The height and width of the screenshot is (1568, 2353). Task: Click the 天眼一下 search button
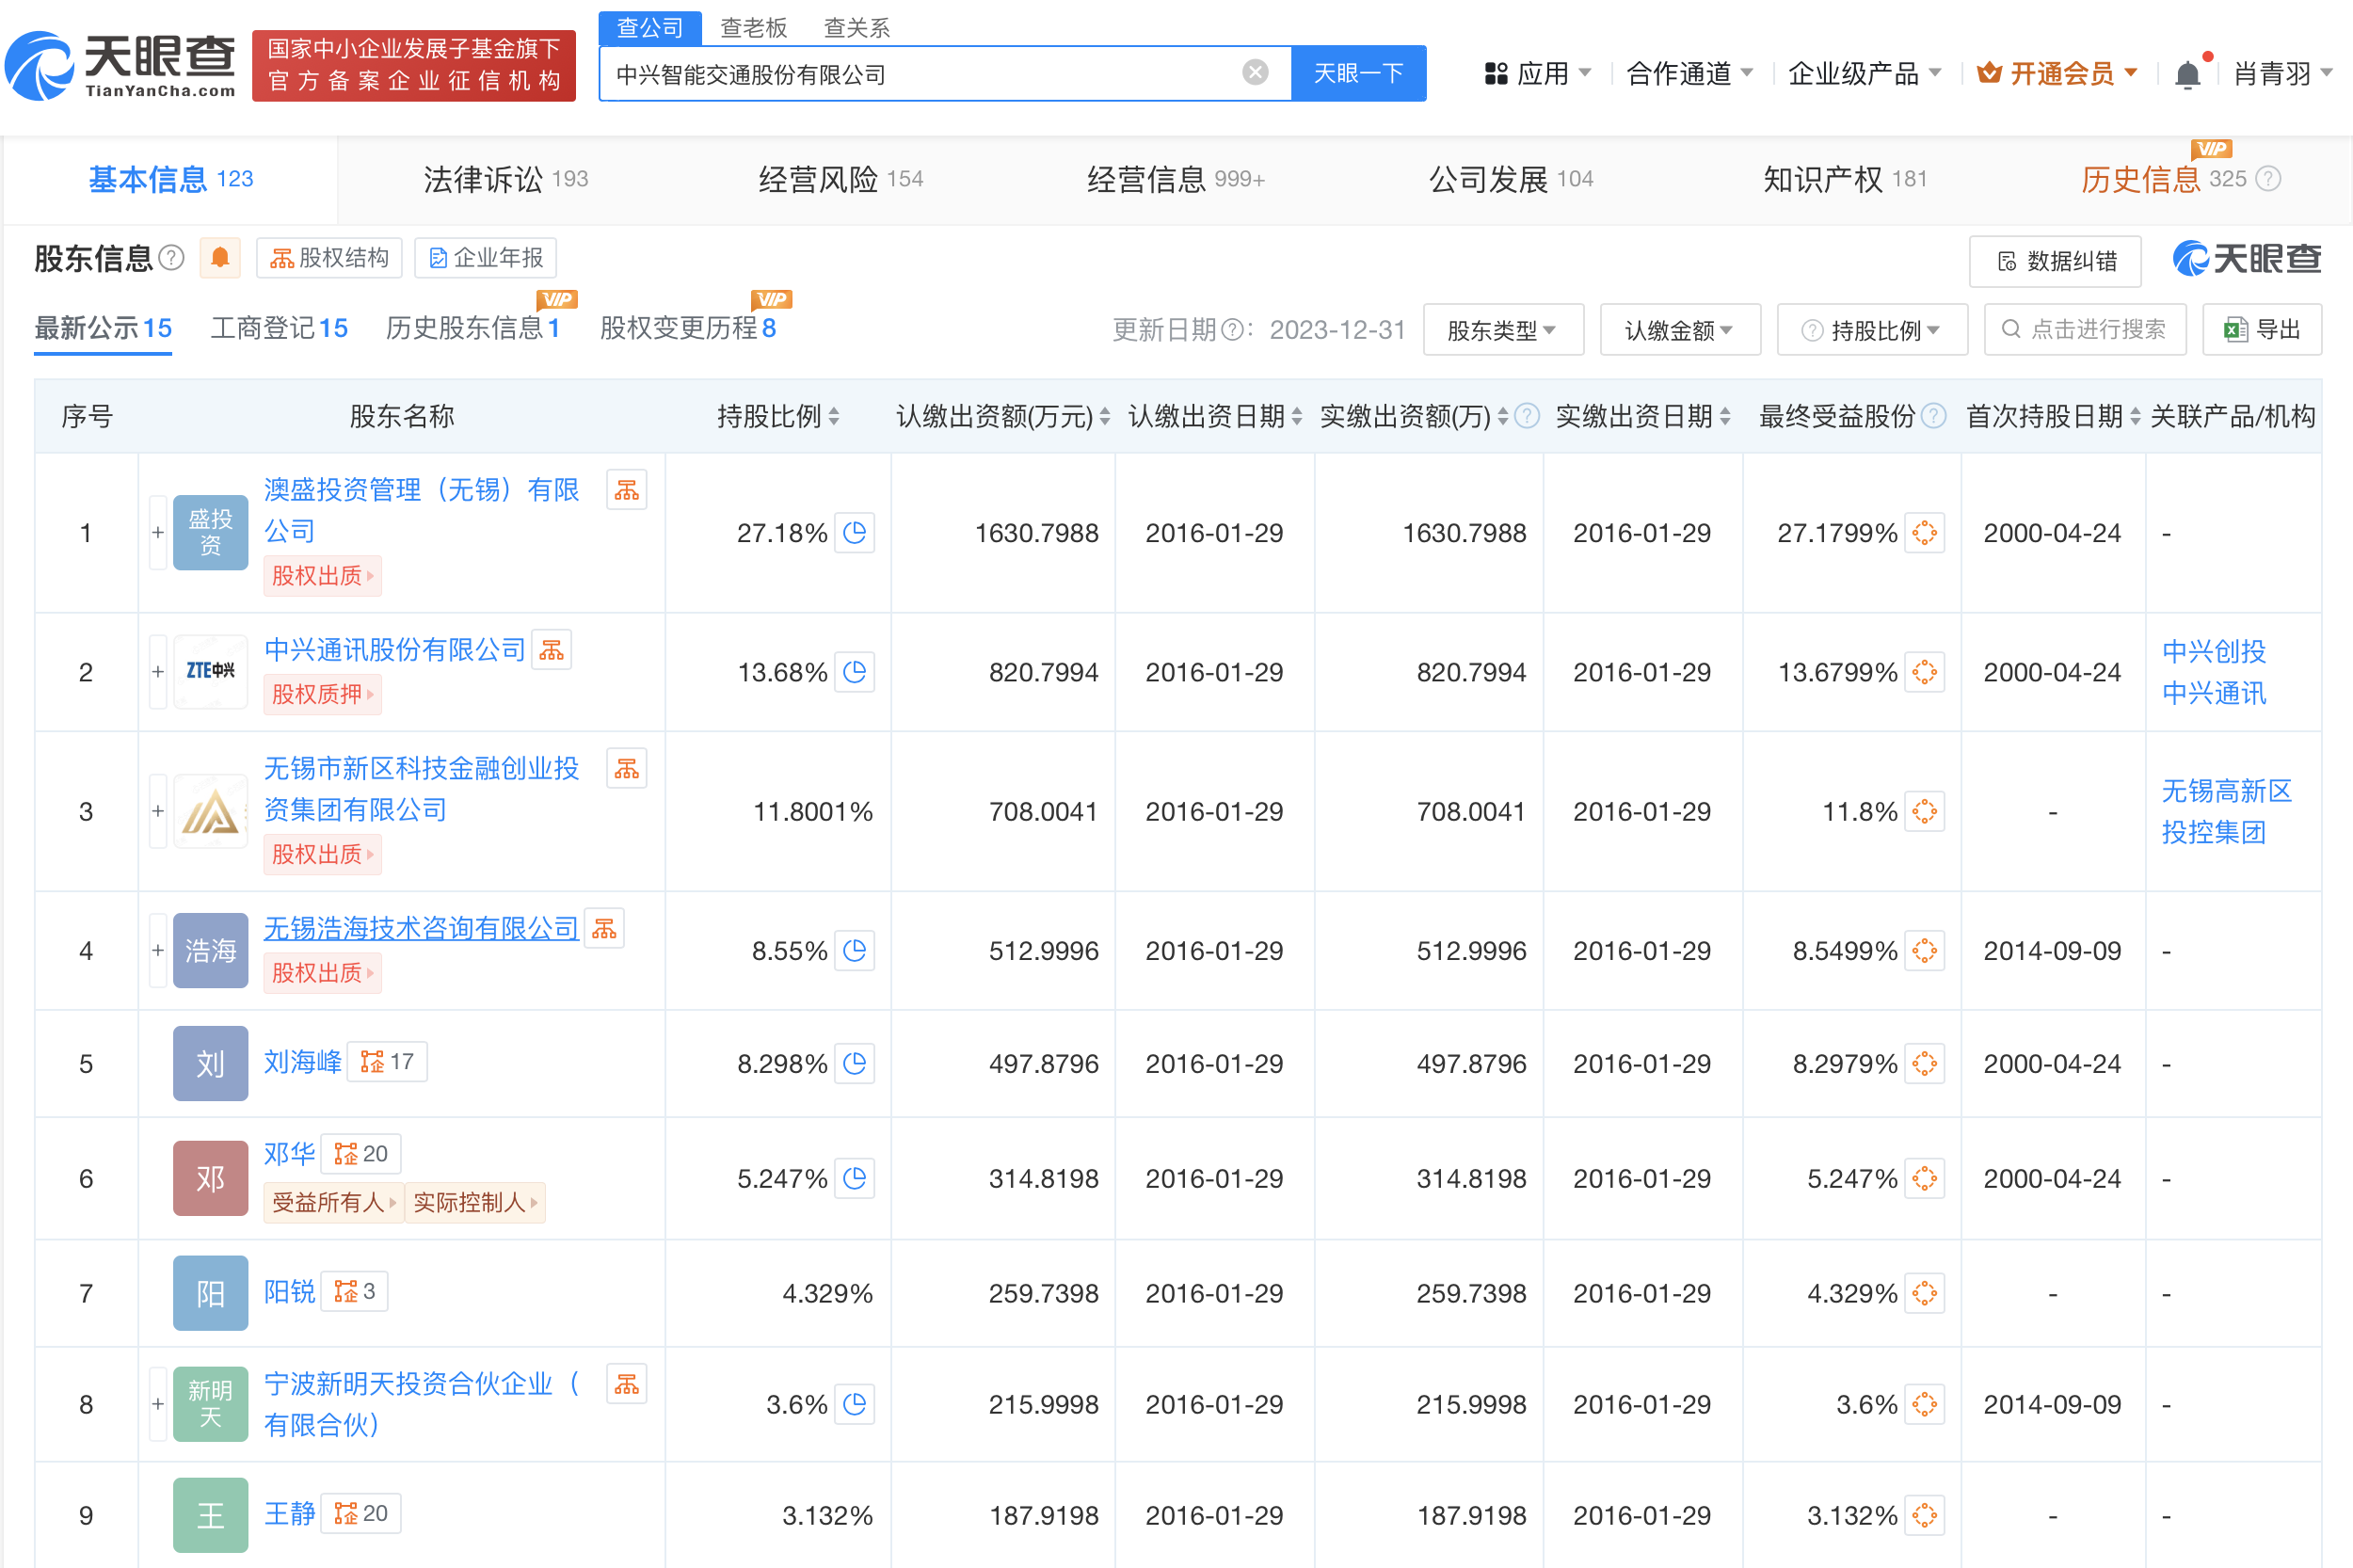pos(1358,73)
